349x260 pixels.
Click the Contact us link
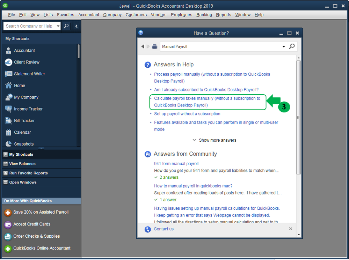(163, 229)
